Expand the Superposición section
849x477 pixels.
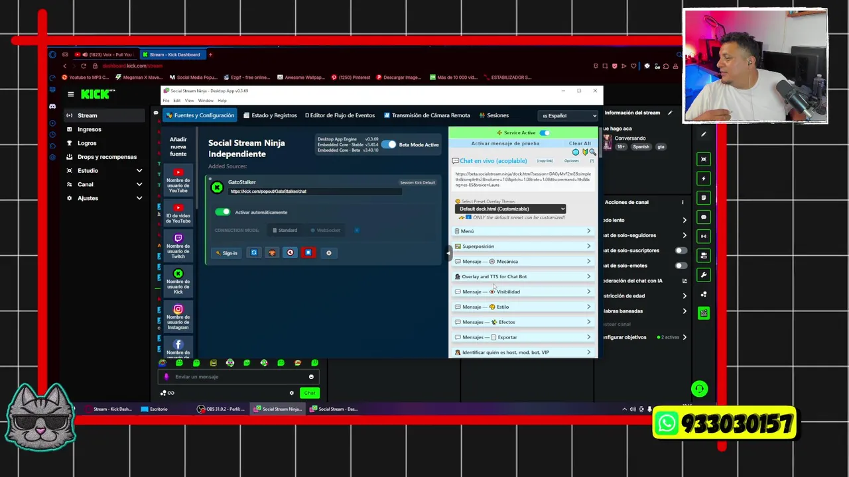523,246
